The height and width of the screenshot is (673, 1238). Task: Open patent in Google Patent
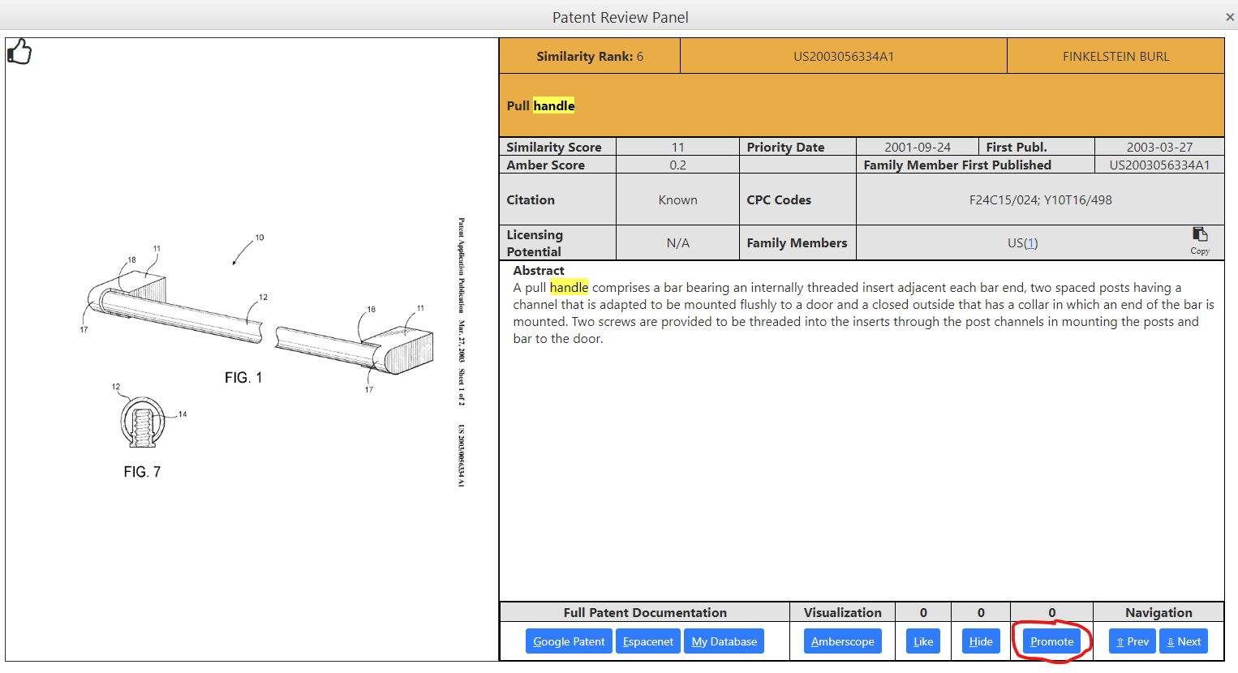click(x=569, y=641)
